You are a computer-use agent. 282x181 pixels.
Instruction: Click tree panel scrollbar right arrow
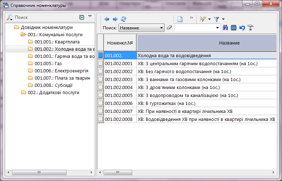coord(91,172)
